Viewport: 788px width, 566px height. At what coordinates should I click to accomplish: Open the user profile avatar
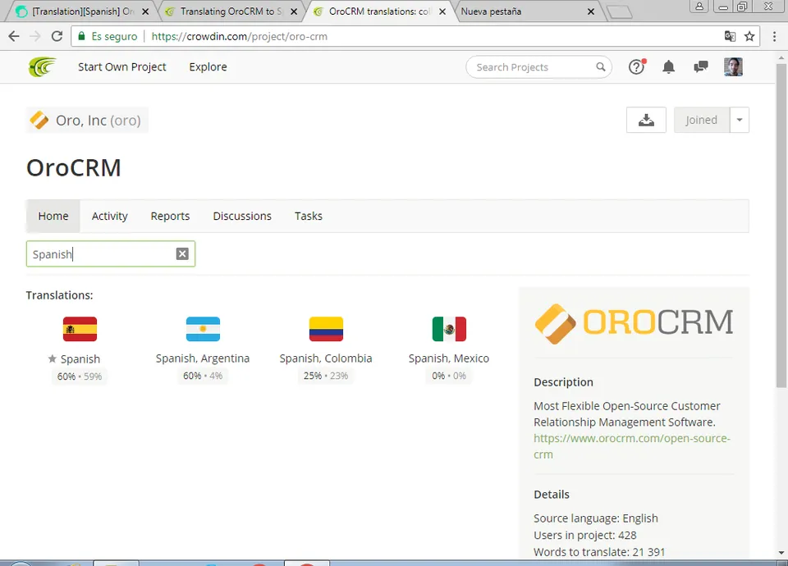click(x=733, y=66)
